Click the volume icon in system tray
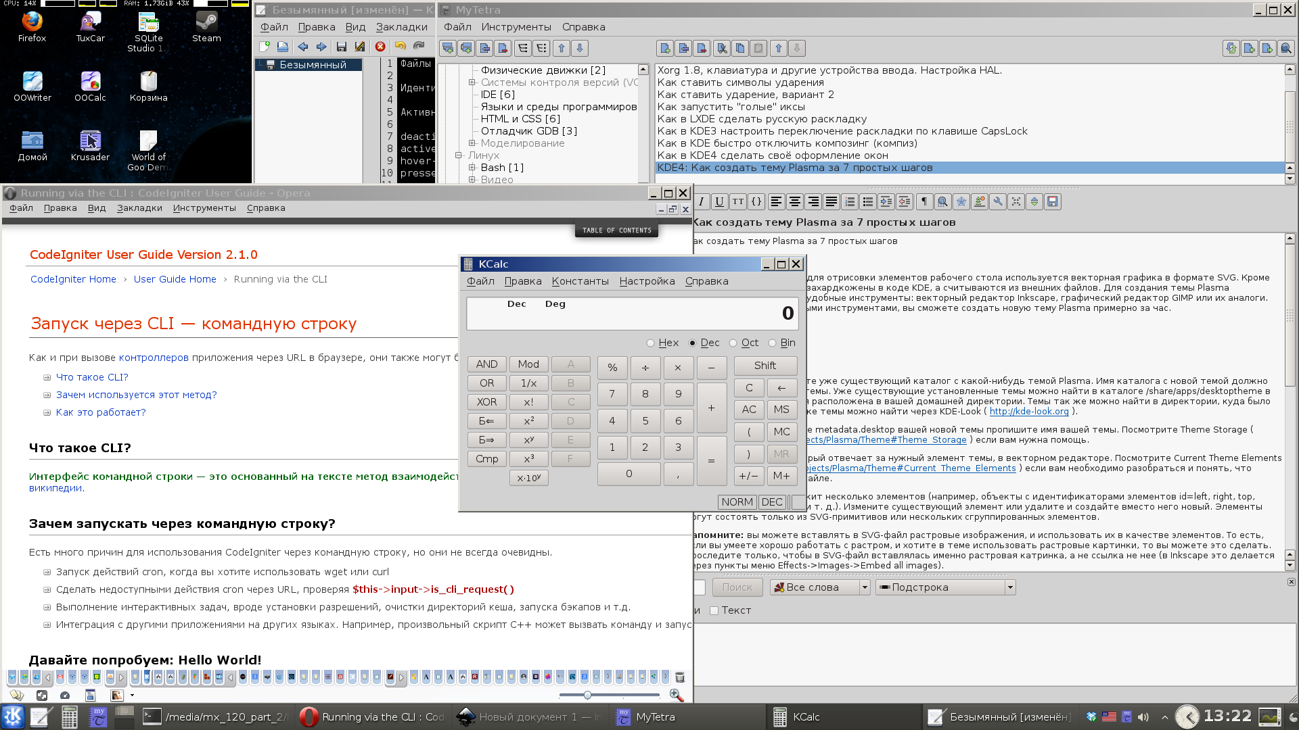This screenshot has width=1299, height=730. (1143, 717)
